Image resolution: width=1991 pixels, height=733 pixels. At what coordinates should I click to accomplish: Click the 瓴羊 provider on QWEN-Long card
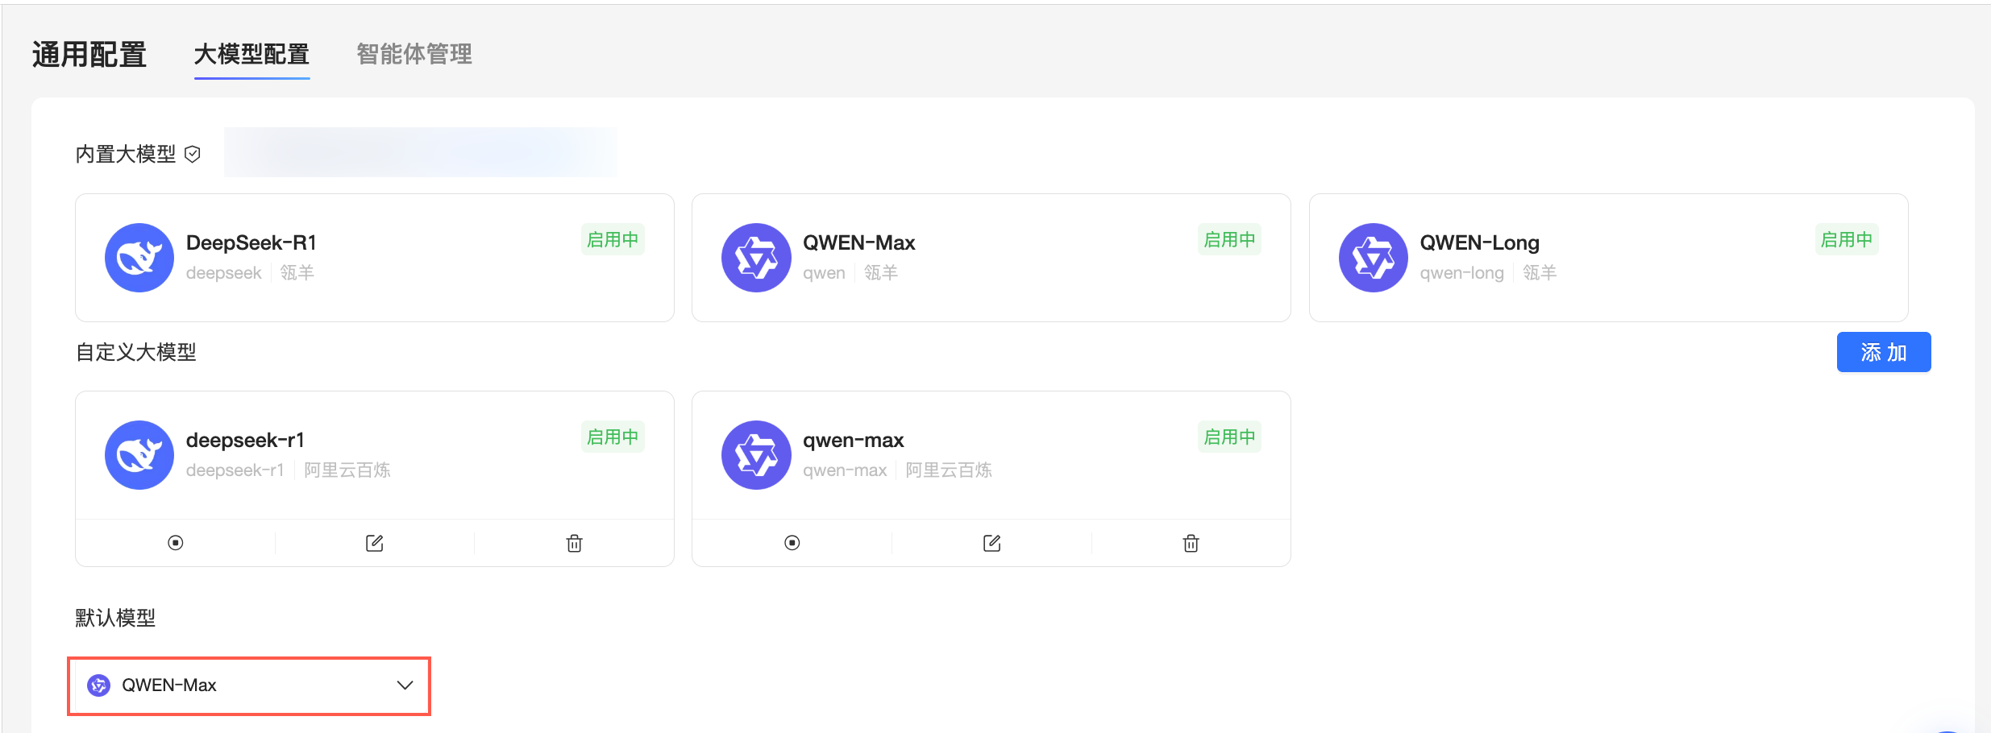pyautogui.click(x=1540, y=273)
